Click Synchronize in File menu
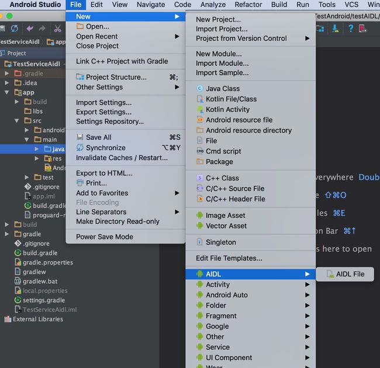Screen dimensions: 380x368 (126, 148)
